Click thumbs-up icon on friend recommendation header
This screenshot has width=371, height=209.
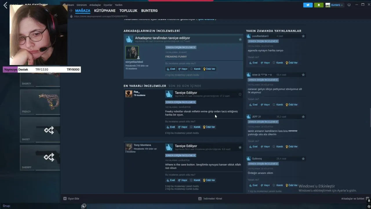(x=129, y=39)
